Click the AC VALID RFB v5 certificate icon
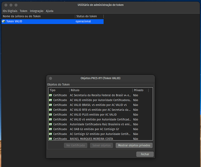 pos(50,110)
